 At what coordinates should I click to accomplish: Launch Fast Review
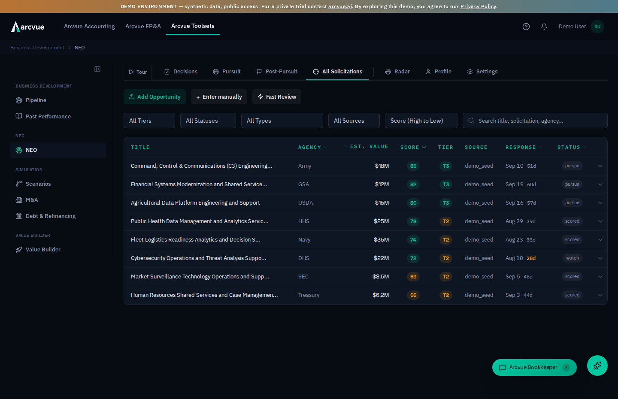[x=277, y=97]
